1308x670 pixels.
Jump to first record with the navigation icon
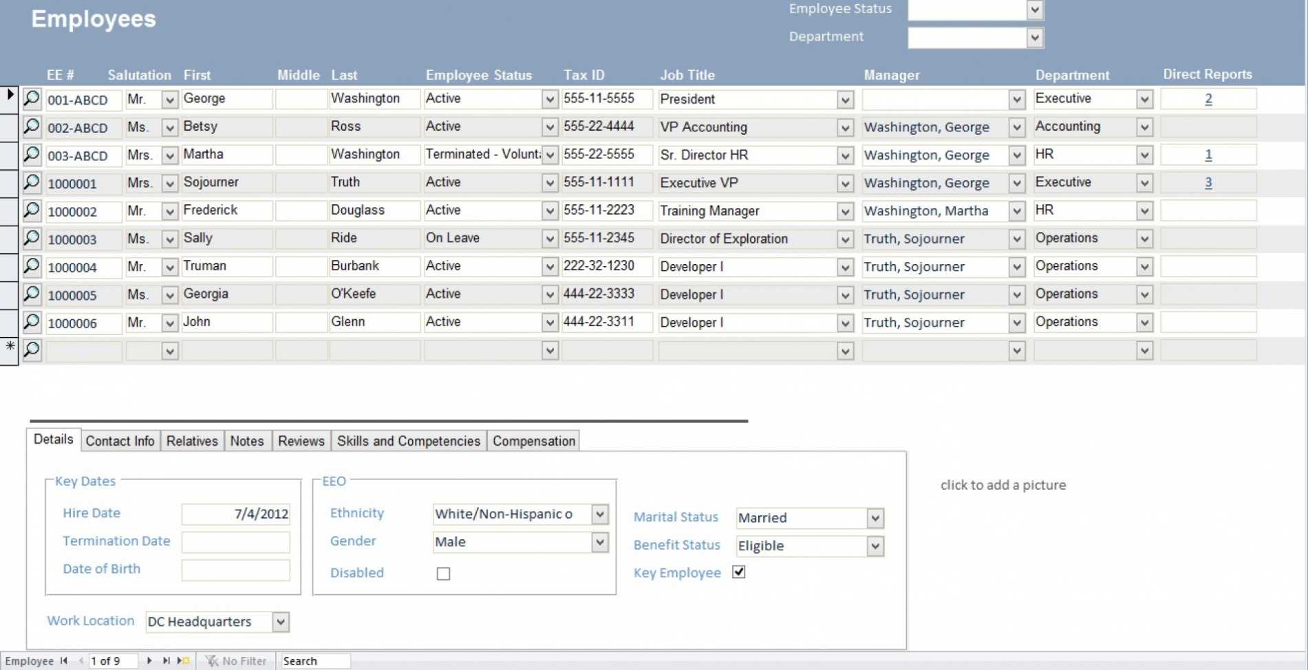65,660
